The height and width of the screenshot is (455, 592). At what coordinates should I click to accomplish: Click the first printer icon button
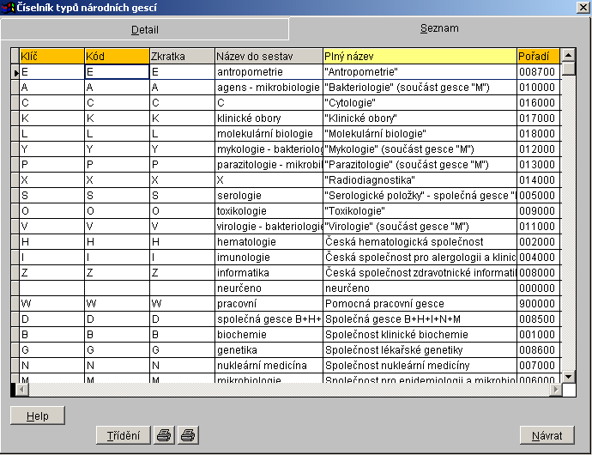tap(164, 435)
